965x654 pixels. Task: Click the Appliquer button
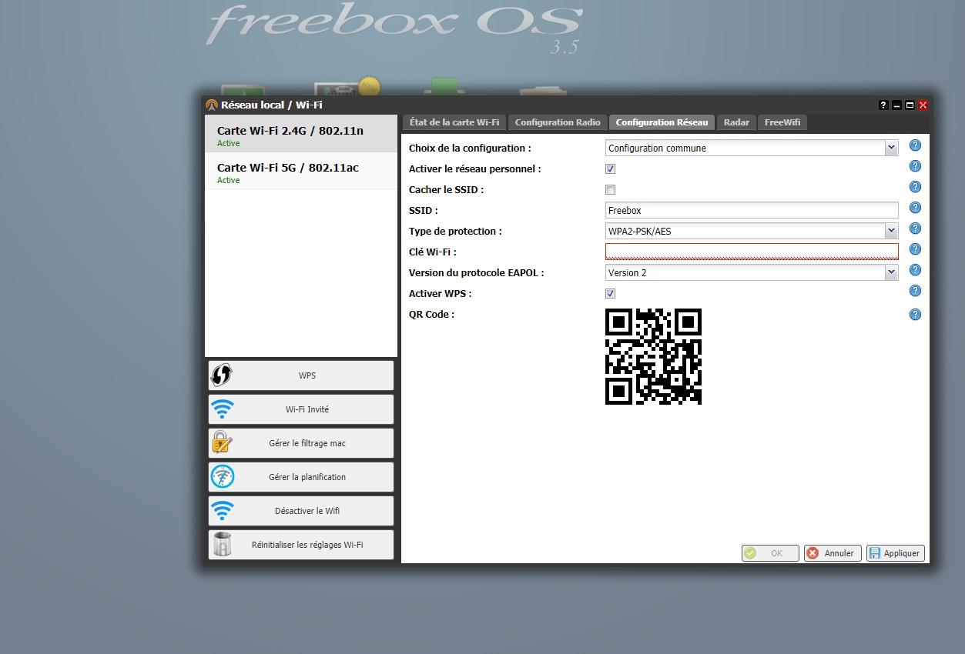point(895,553)
